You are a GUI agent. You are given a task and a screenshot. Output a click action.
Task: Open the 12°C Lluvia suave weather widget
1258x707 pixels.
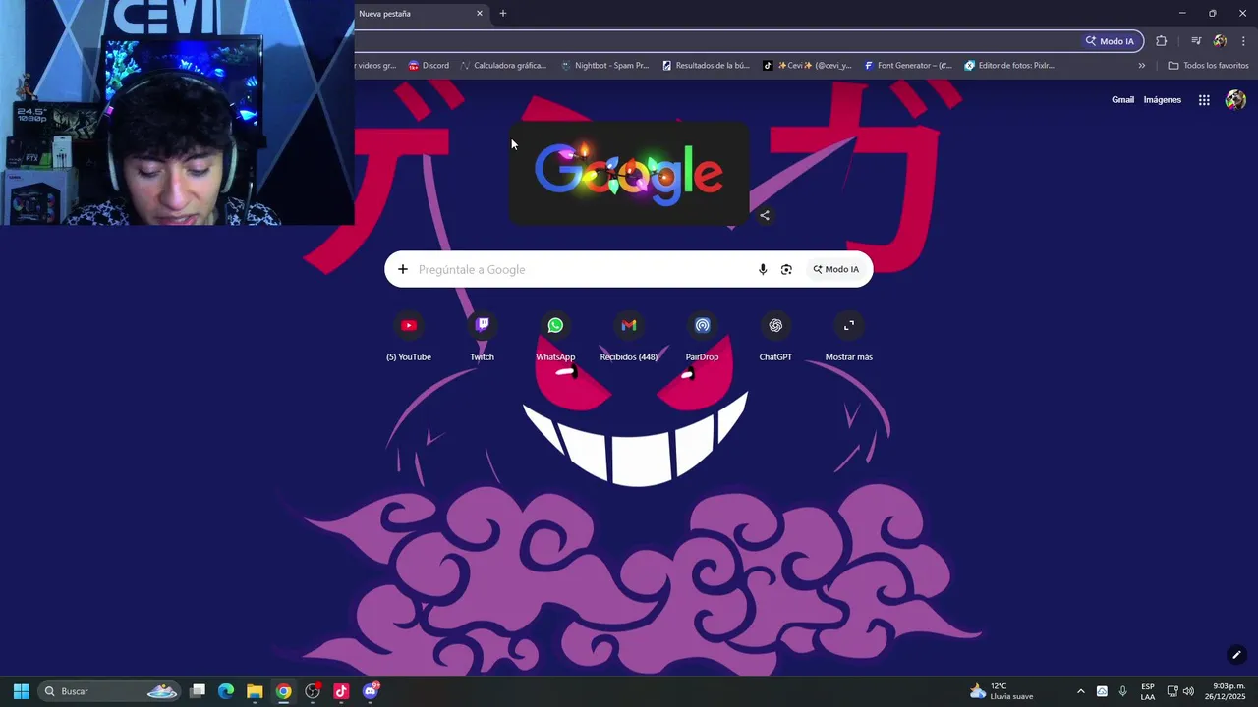1001,691
